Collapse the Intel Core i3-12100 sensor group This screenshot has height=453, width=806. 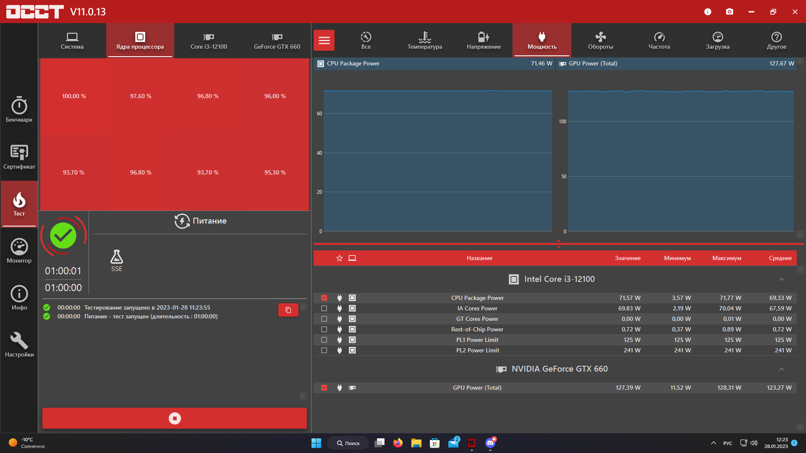[x=781, y=279]
